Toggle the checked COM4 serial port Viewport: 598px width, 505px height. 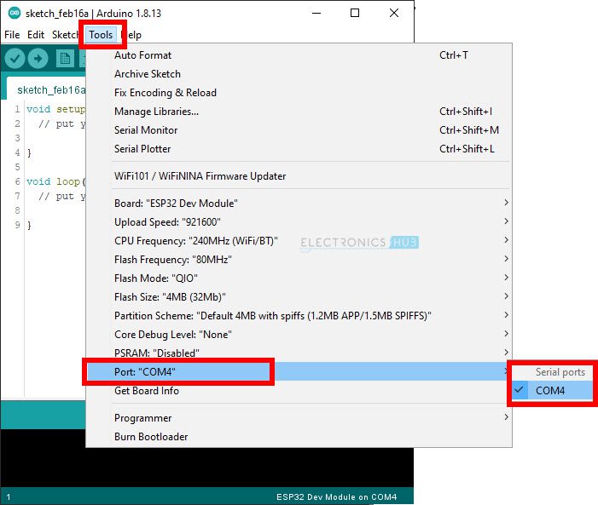[x=552, y=390]
